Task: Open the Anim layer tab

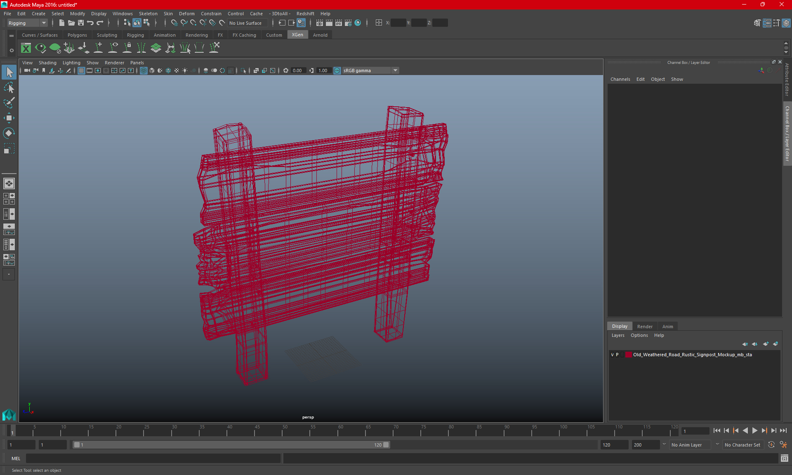Action: pyautogui.click(x=667, y=327)
